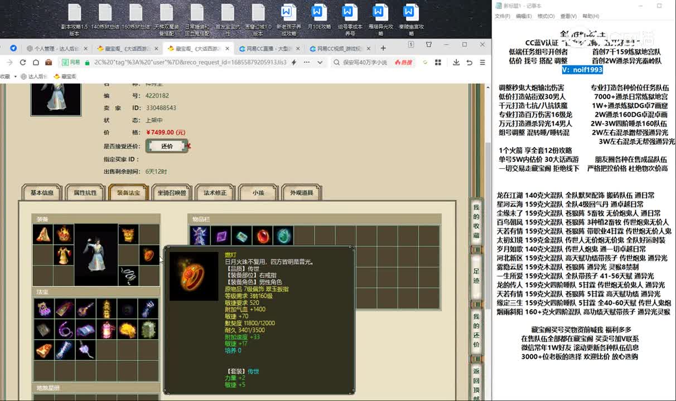Switch to 装备法宝 tab
This screenshot has height=401, width=676.
128,193
